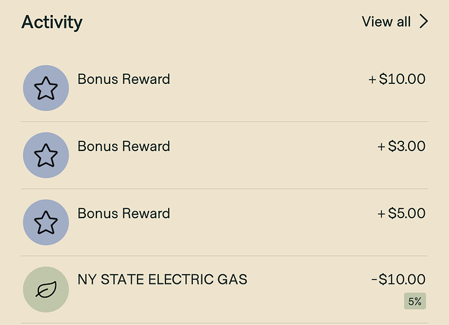
Task: Select the Activity section heading
Action: [x=52, y=22]
